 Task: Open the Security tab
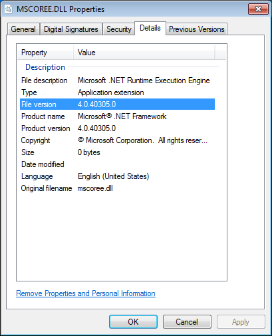point(119,29)
